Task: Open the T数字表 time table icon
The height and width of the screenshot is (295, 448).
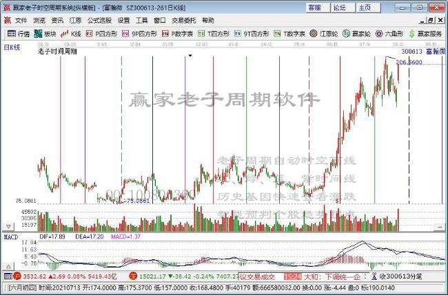Action: 277,34
